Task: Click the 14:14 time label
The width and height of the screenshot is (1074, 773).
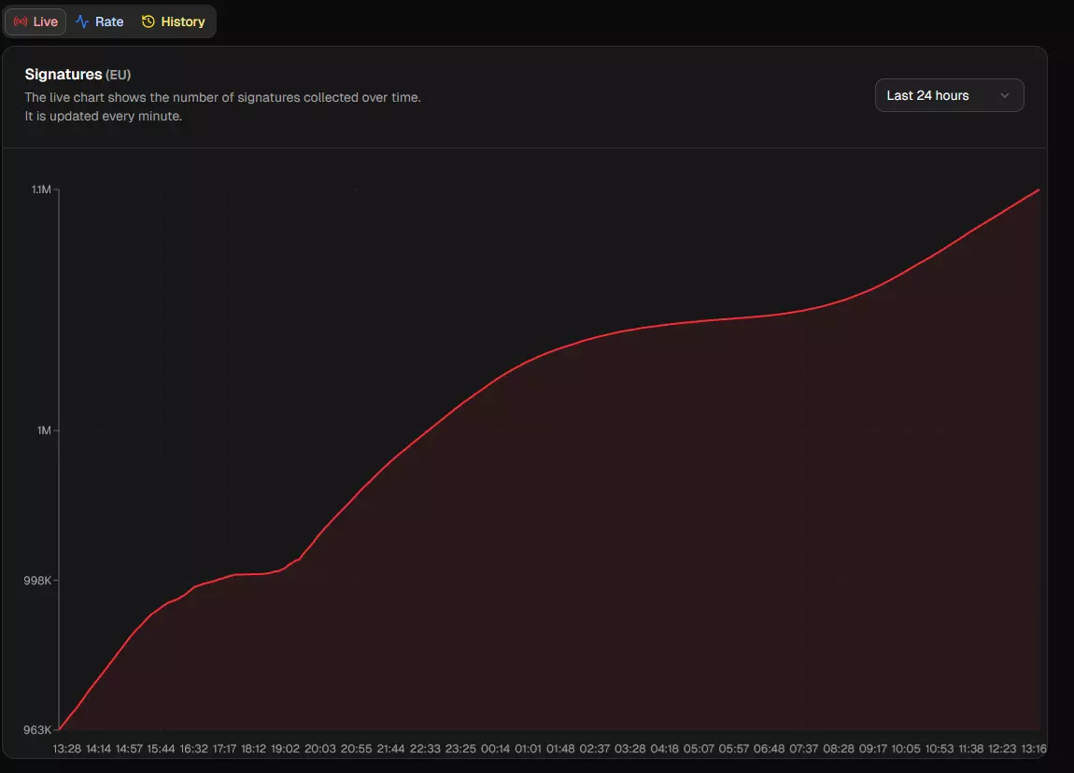Action: (98, 749)
